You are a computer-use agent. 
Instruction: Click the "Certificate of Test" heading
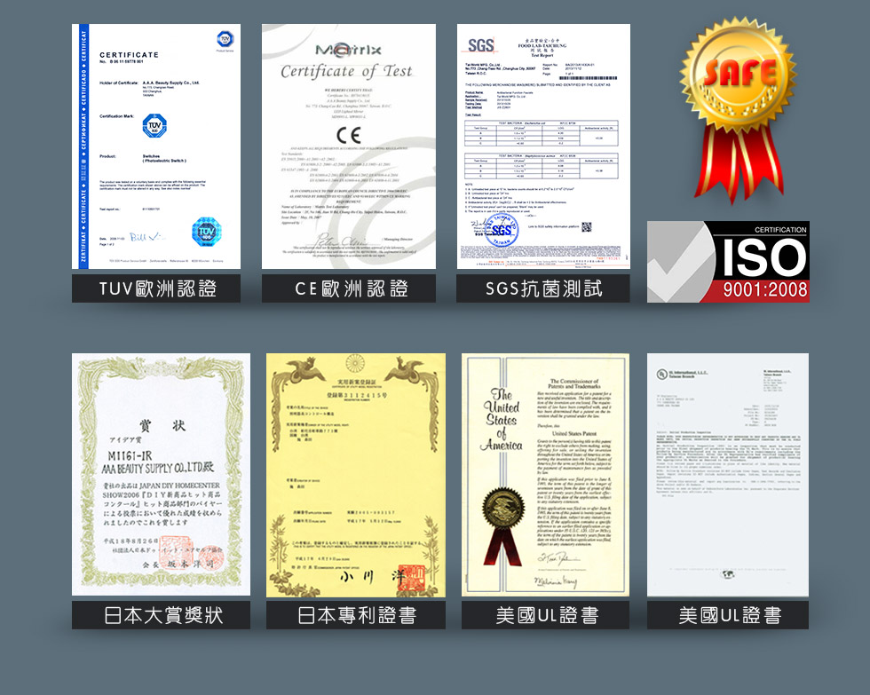tap(346, 71)
